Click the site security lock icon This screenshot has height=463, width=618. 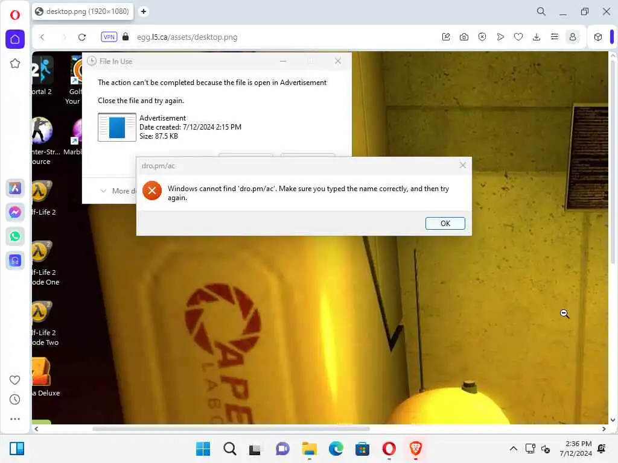click(126, 37)
